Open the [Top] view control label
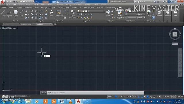 point(5,28)
